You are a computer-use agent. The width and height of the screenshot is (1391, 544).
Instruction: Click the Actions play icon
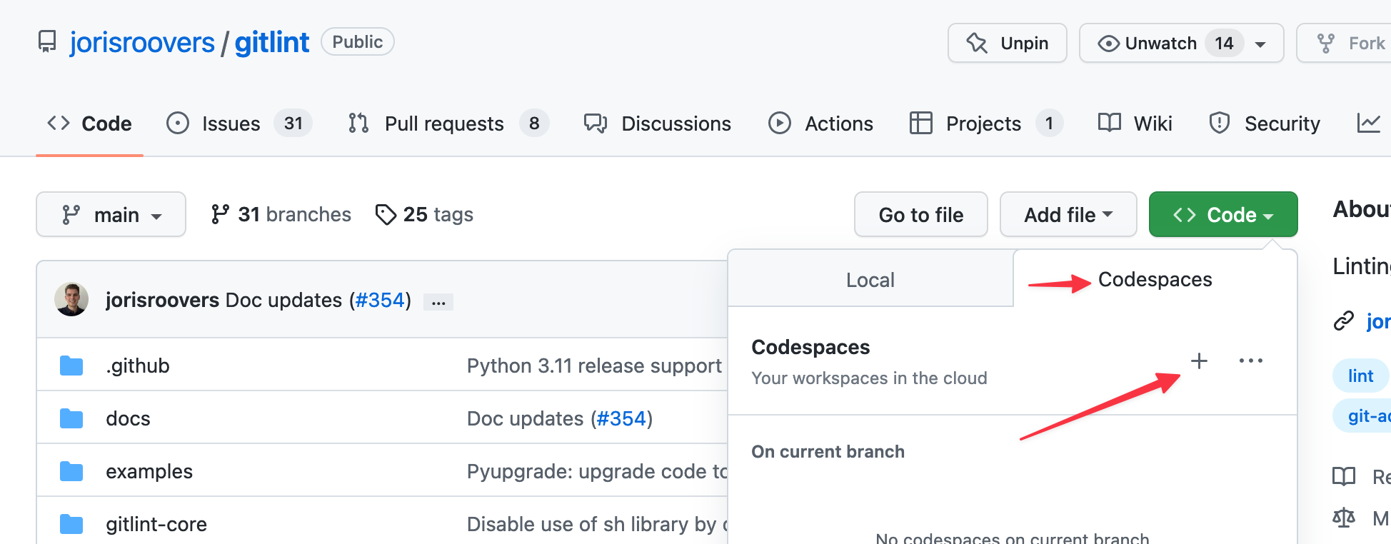coord(780,124)
